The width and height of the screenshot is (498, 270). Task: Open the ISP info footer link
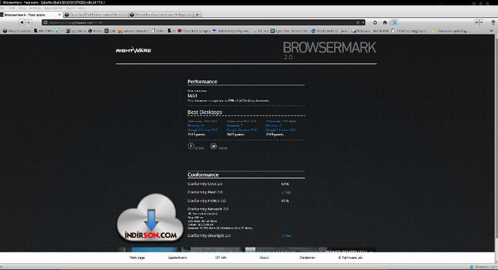(221, 258)
